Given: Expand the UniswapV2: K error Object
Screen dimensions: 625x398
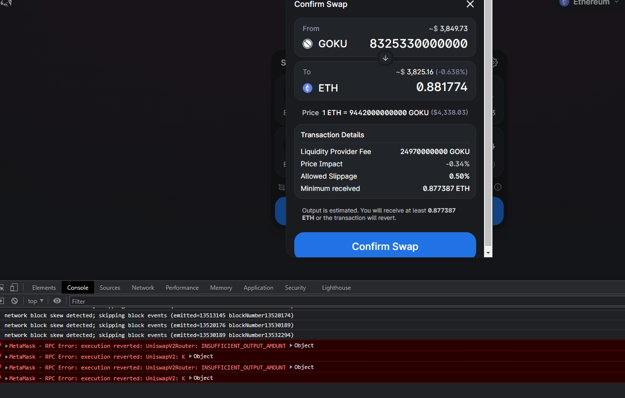Looking at the screenshot, I should (x=201, y=356).
